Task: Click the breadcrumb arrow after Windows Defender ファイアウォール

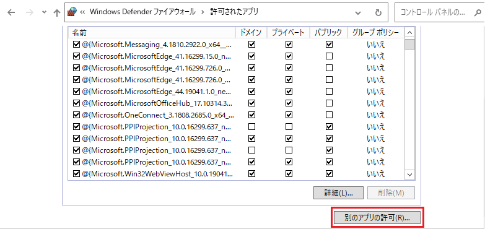Action: pyautogui.click(x=203, y=12)
